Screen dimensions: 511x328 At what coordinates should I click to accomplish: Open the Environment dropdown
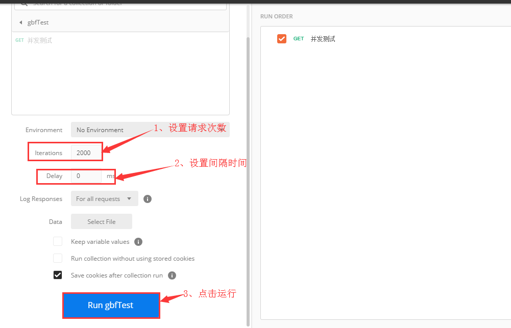[150, 130]
